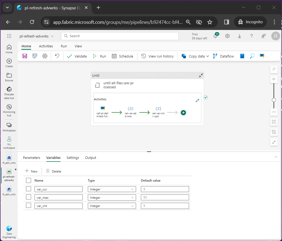
Task: Open pipeline settings gear in toolbar
Action: (45, 56)
